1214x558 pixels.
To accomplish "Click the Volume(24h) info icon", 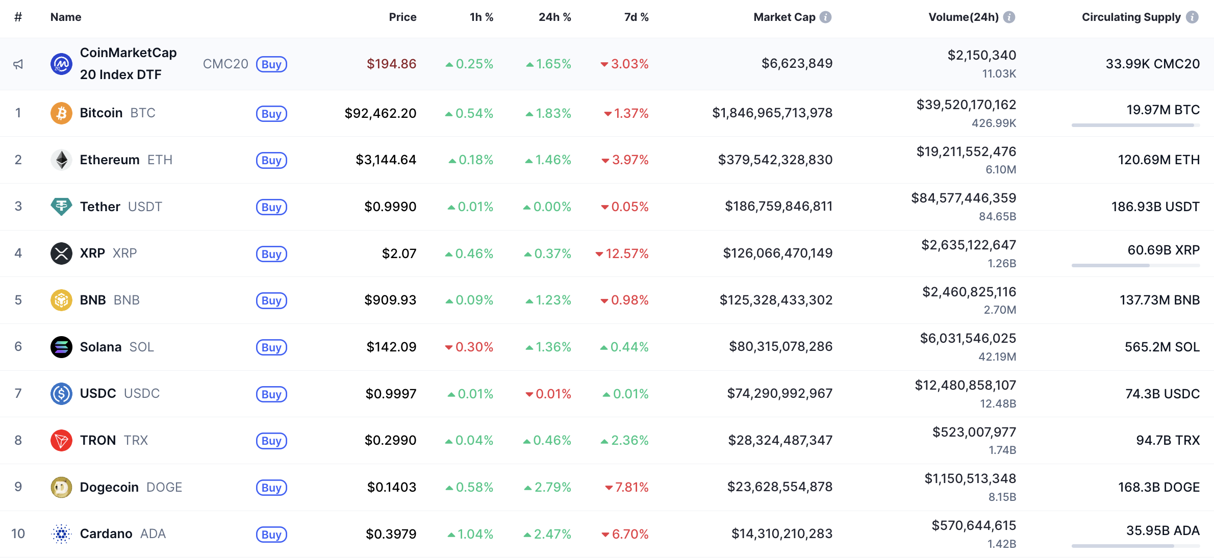I will click(x=1009, y=17).
